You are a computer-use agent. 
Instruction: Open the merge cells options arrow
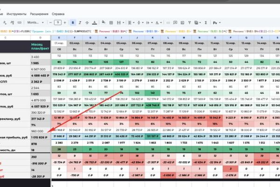coord(123,23)
